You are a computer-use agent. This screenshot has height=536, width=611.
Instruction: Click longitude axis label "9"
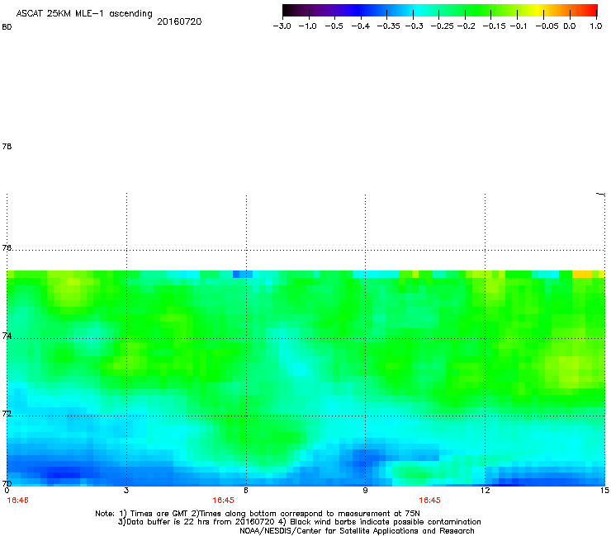click(x=365, y=491)
